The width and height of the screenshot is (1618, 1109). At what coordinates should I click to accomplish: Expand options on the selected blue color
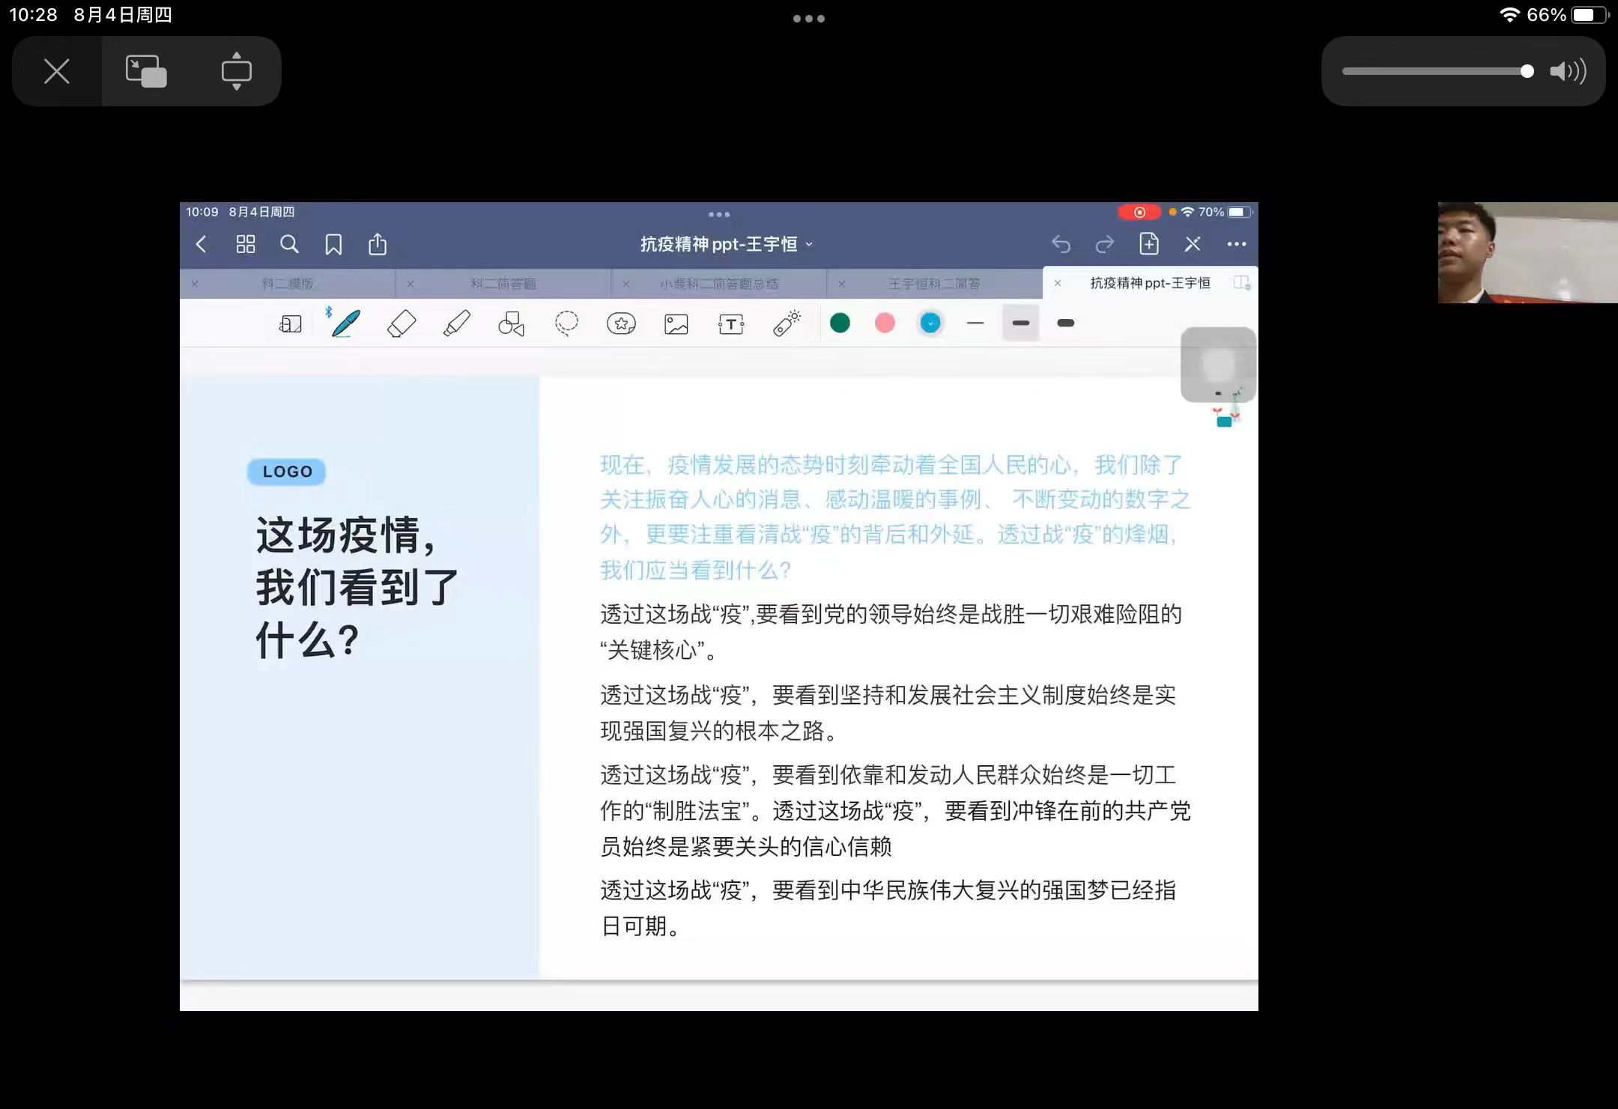point(930,323)
